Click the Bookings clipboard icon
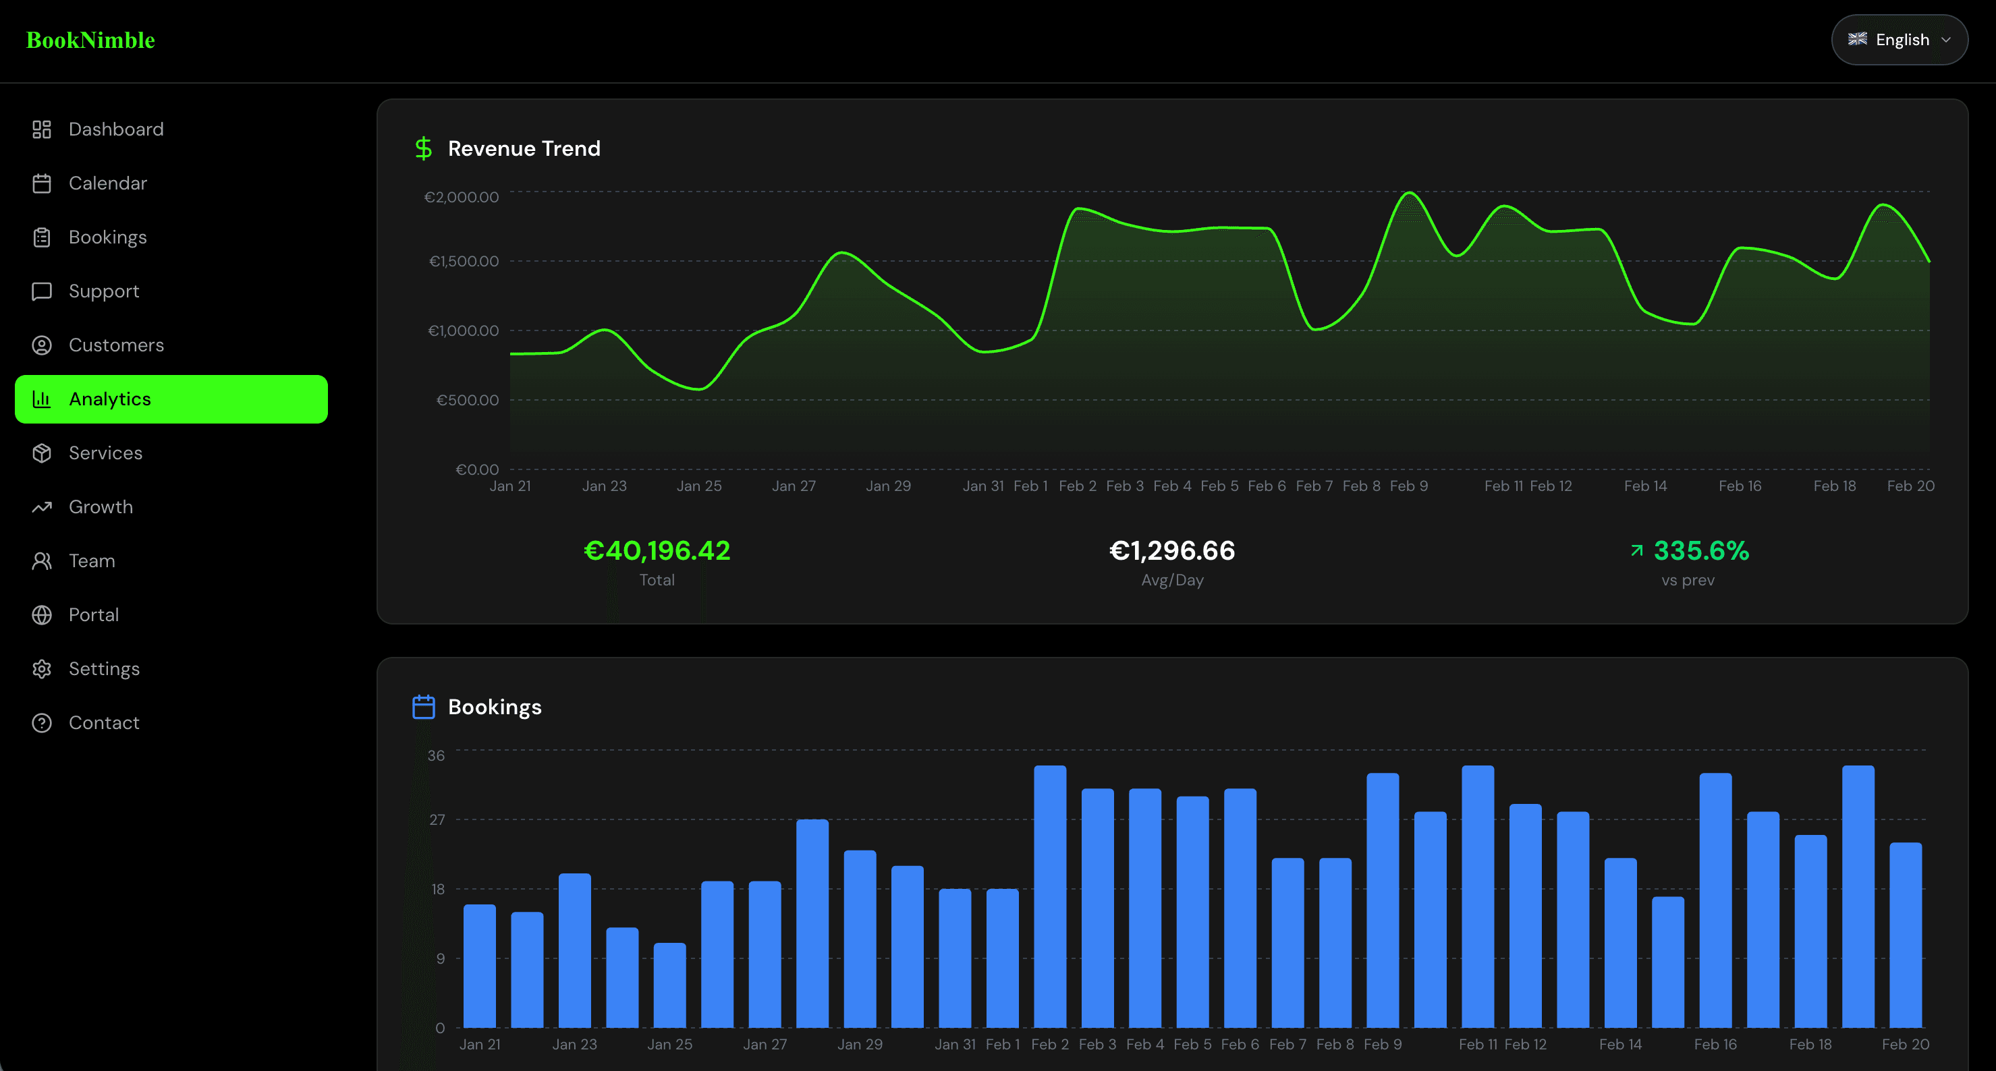 tap(42, 237)
